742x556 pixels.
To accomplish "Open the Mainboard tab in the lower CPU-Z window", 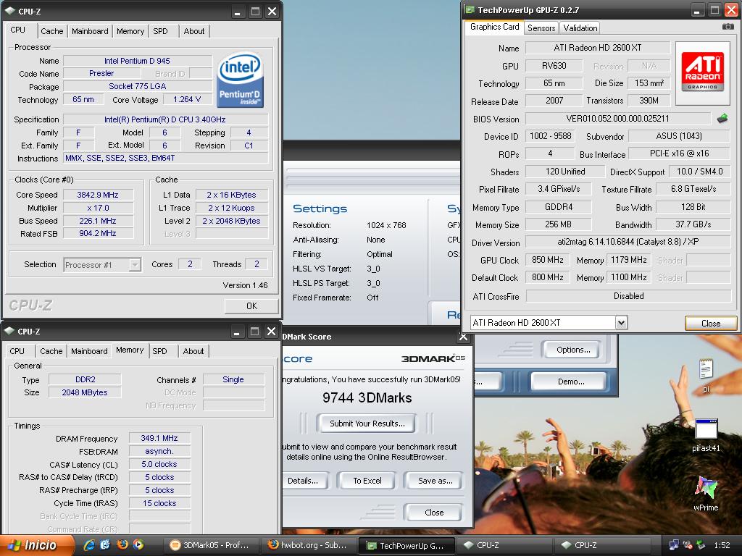I will [89, 351].
